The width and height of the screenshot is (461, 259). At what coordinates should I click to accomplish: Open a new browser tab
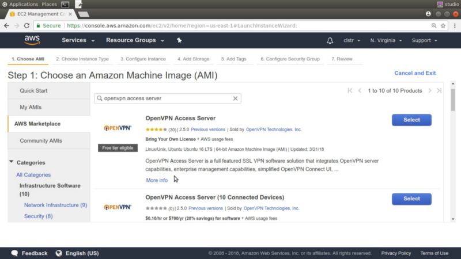tap(84, 14)
